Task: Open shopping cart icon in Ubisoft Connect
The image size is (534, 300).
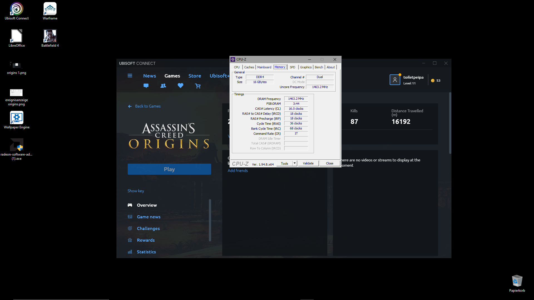Action: 198,86
